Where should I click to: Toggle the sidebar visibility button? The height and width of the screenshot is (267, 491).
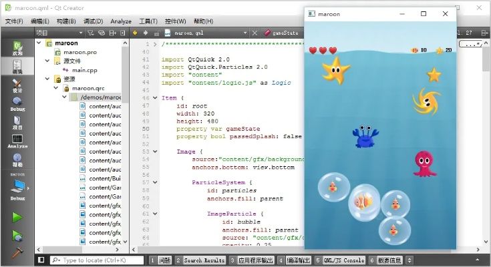tap(41, 260)
